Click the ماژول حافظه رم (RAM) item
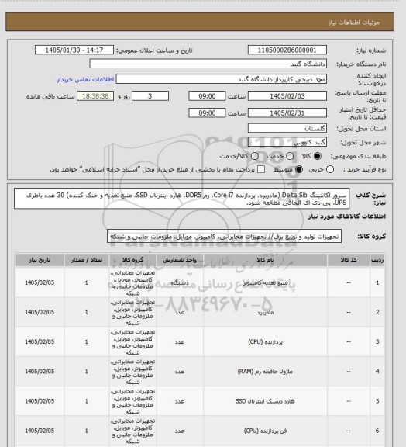 pos(265,372)
